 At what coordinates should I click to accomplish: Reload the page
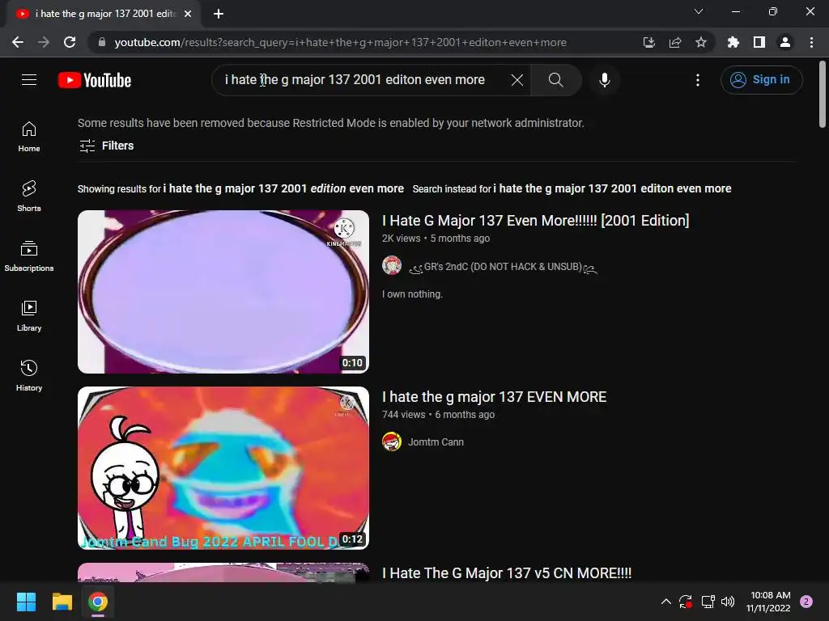[70, 42]
